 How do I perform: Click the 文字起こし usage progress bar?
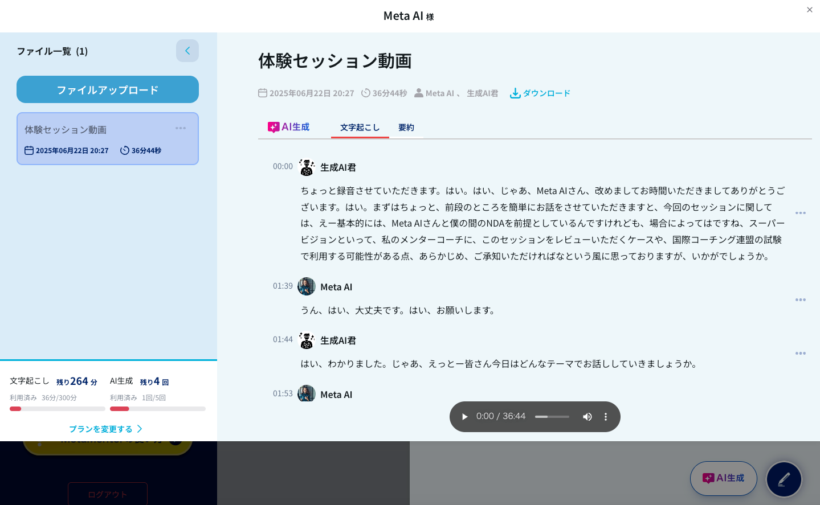click(x=58, y=409)
